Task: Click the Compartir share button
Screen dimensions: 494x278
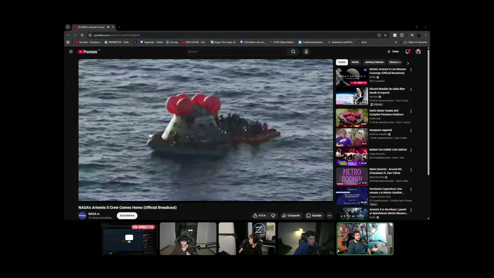Action: point(291,215)
